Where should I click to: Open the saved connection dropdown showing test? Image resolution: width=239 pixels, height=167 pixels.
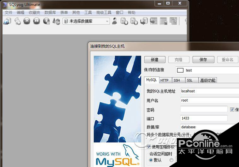[x=207, y=70]
